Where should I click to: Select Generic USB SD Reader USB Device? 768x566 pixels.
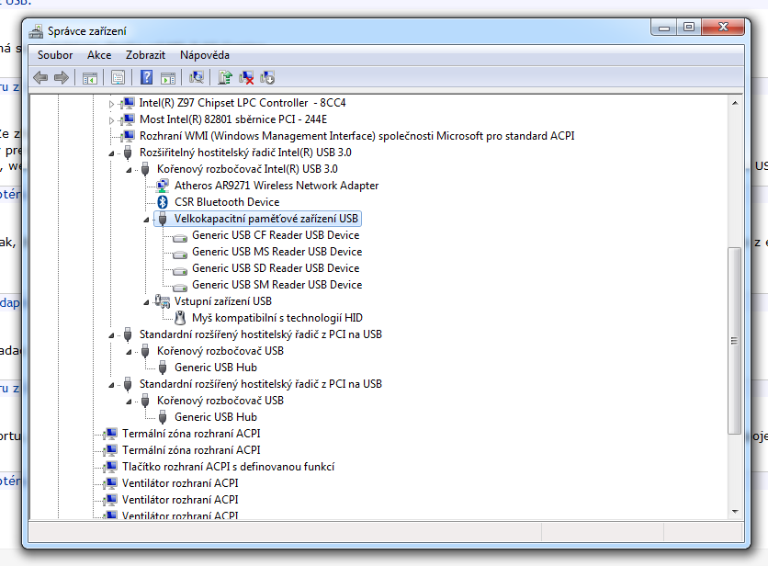click(x=276, y=268)
